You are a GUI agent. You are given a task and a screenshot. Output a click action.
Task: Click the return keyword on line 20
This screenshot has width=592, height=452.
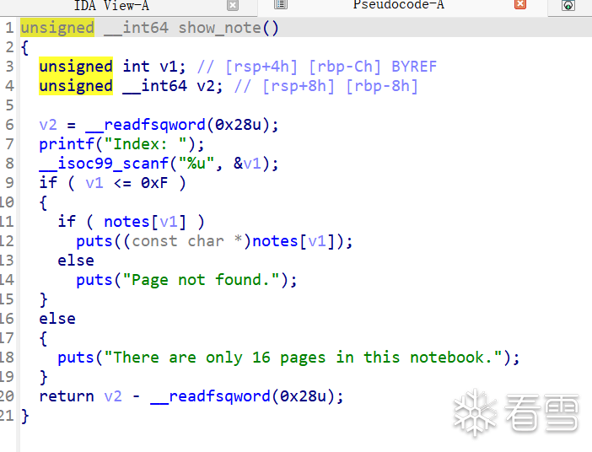coord(67,396)
